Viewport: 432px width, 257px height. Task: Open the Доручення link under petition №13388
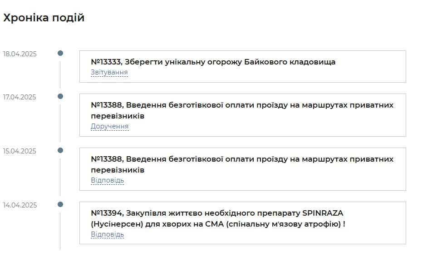pos(109,126)
